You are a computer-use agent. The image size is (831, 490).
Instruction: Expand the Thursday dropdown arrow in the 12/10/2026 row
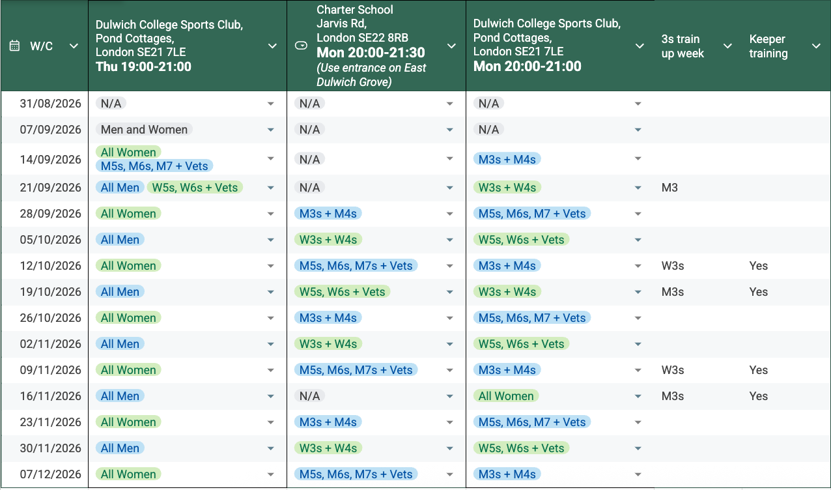coord(270,266)
